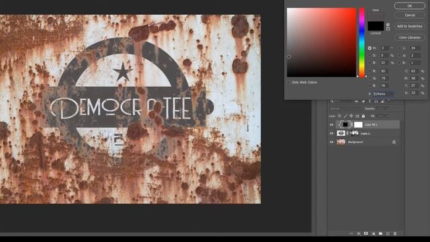The width and height of the screenshot is (430, 242).
Task: Click the Background layer lock icon
Action: [x=394, y=142]
